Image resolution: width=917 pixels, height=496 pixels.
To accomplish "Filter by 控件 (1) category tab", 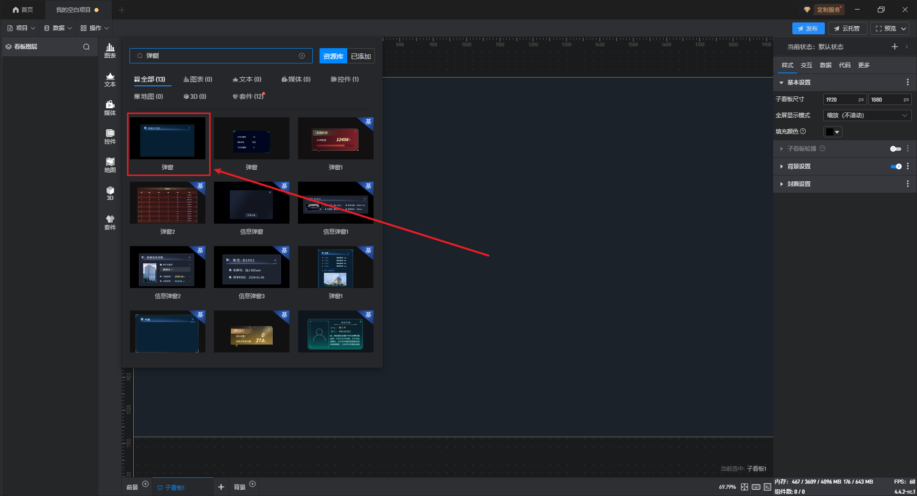I will [x=345, y=79].
